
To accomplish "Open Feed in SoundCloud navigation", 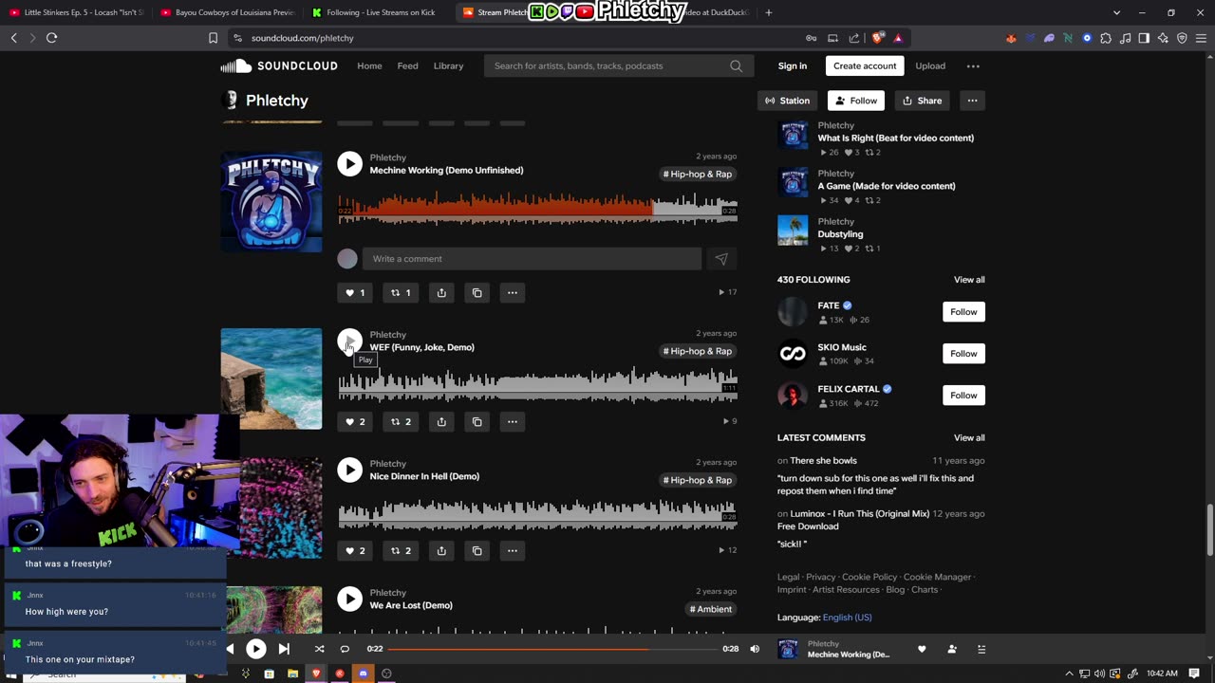I will [407, 66].
